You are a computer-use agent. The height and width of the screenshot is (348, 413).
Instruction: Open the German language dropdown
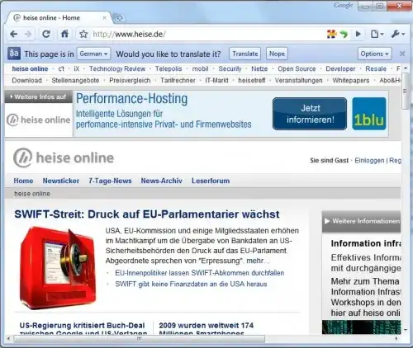pyautogui.click(x=93, y=54)
